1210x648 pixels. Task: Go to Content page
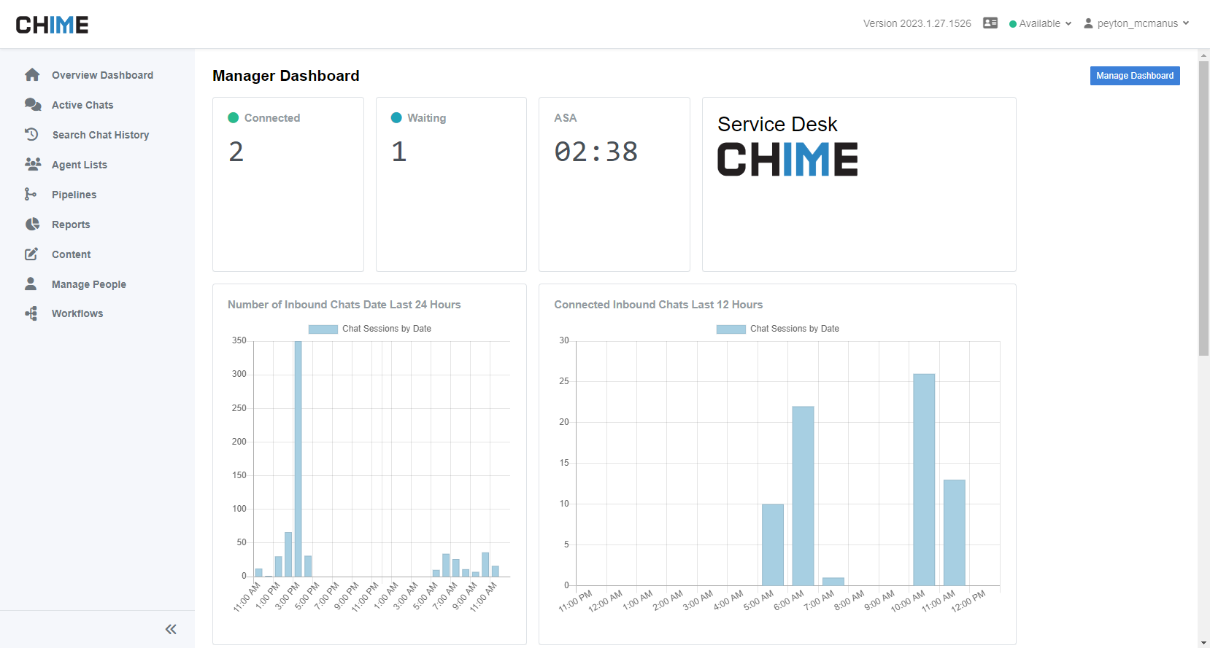point(72,254)
